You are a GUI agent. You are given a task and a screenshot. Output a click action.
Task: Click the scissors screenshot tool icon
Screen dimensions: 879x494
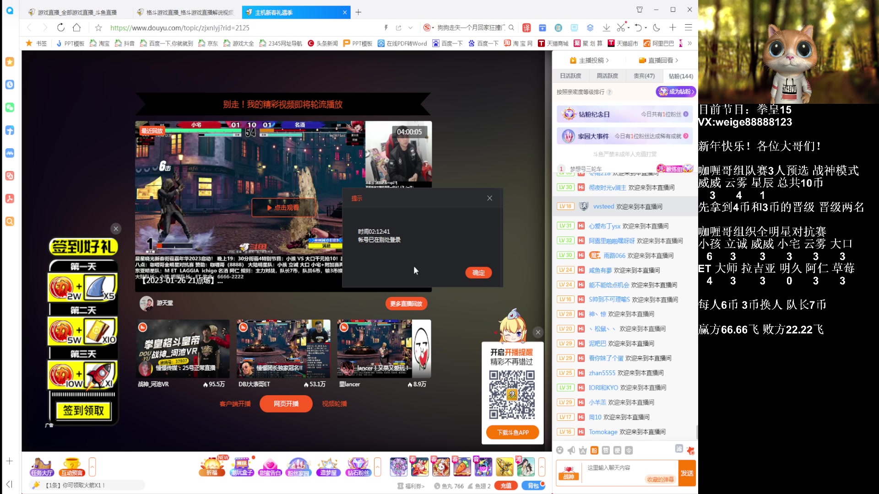[x=621, y=27]
